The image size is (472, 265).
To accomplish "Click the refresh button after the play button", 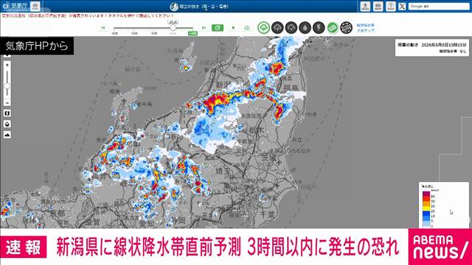I will 247,28.
